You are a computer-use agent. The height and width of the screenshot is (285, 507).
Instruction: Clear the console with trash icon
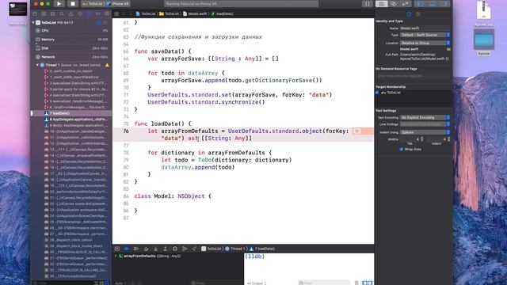[x=356, y=283]
